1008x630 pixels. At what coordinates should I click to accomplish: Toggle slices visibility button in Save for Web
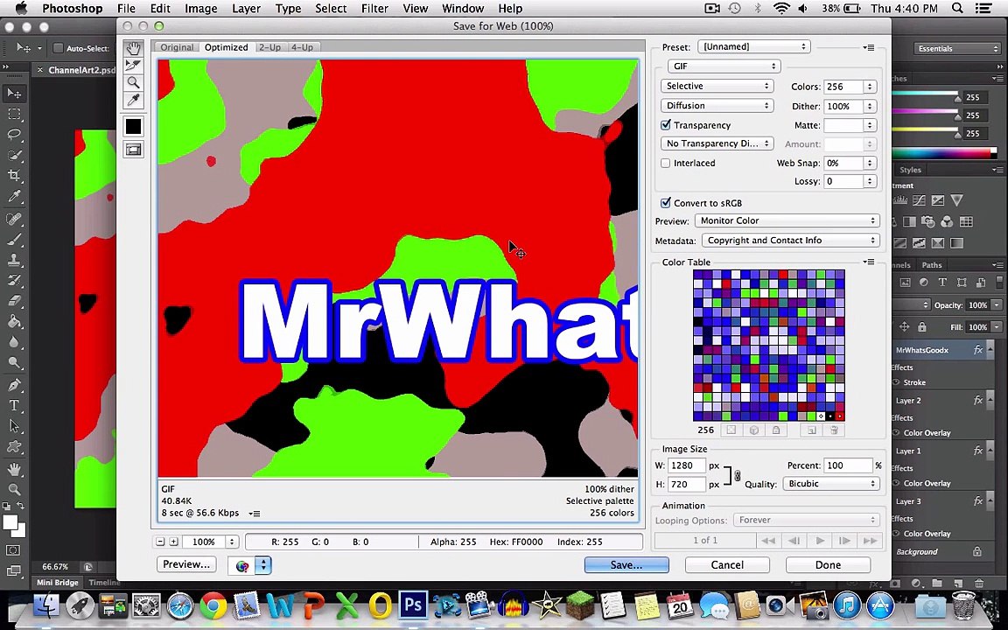[x=133, y=150]
